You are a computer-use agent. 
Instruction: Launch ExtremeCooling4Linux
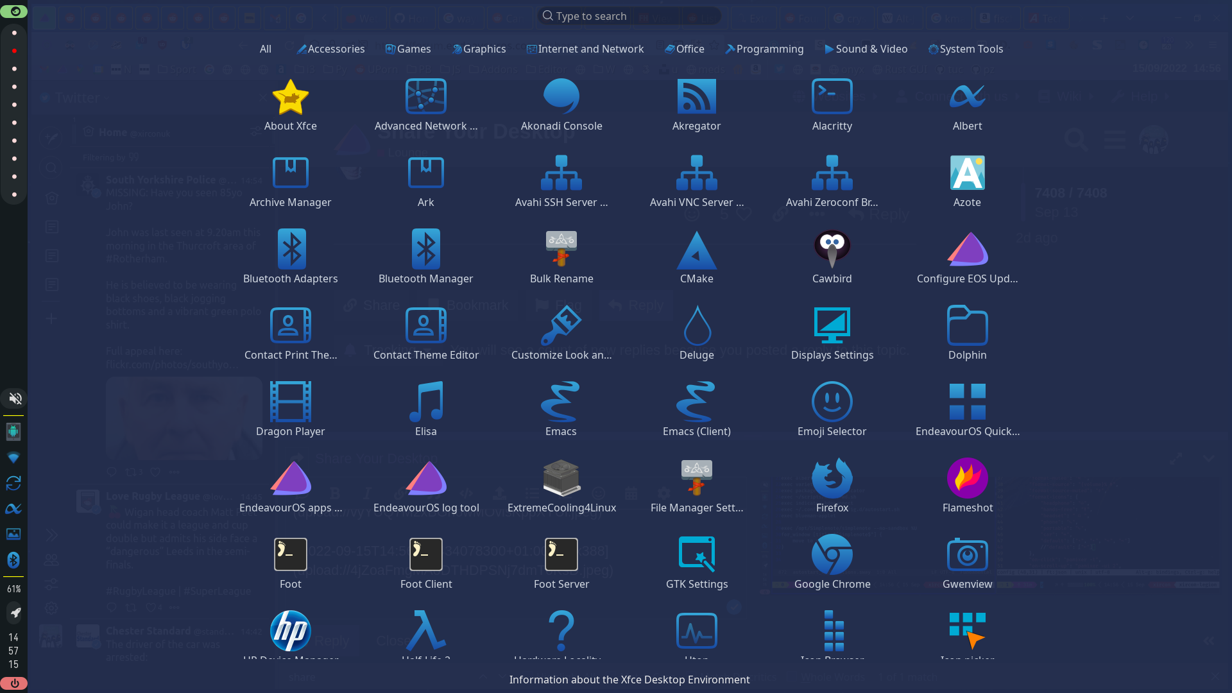(561, 488)
